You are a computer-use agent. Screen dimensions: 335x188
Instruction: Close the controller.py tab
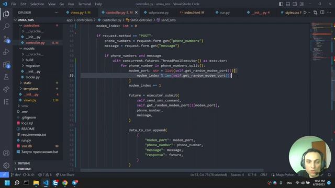(136, 13)
